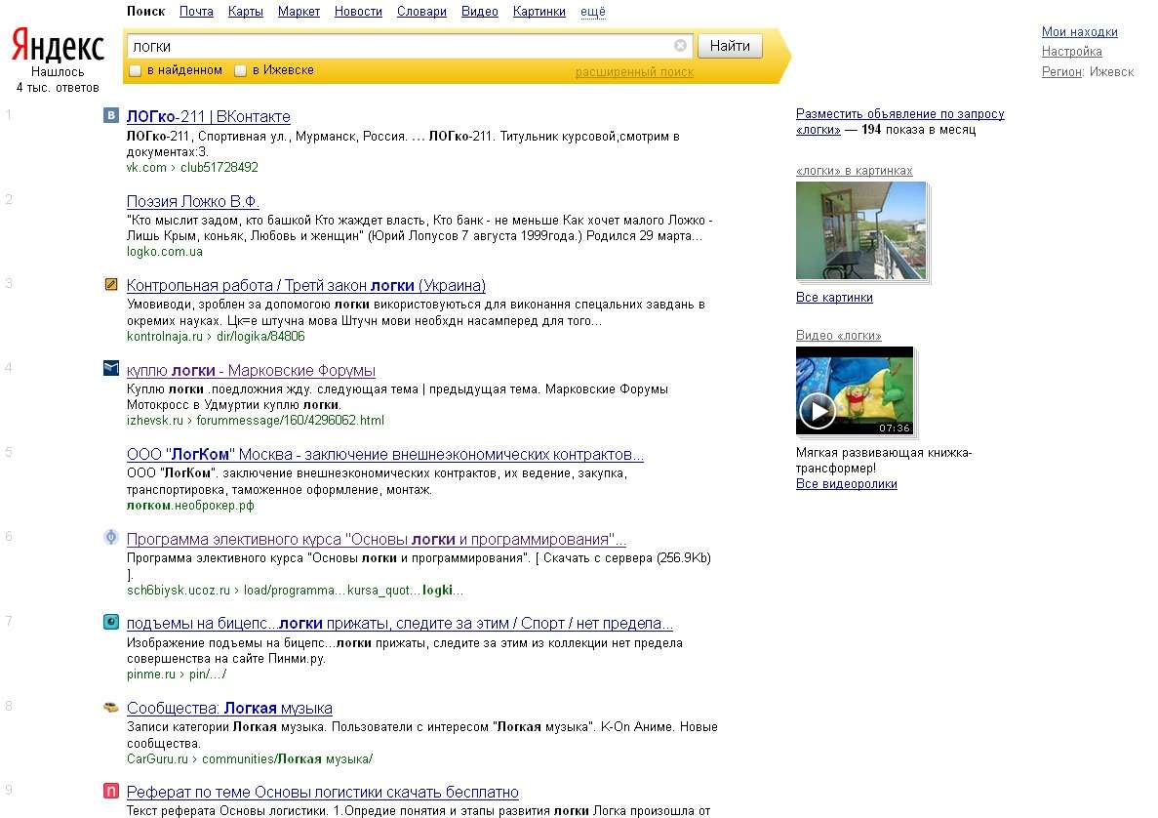Viewport: 1158px width, 818px height.
Task: Open Поэзия Ложко В.Ф. result
Action: tap(193, 202)
